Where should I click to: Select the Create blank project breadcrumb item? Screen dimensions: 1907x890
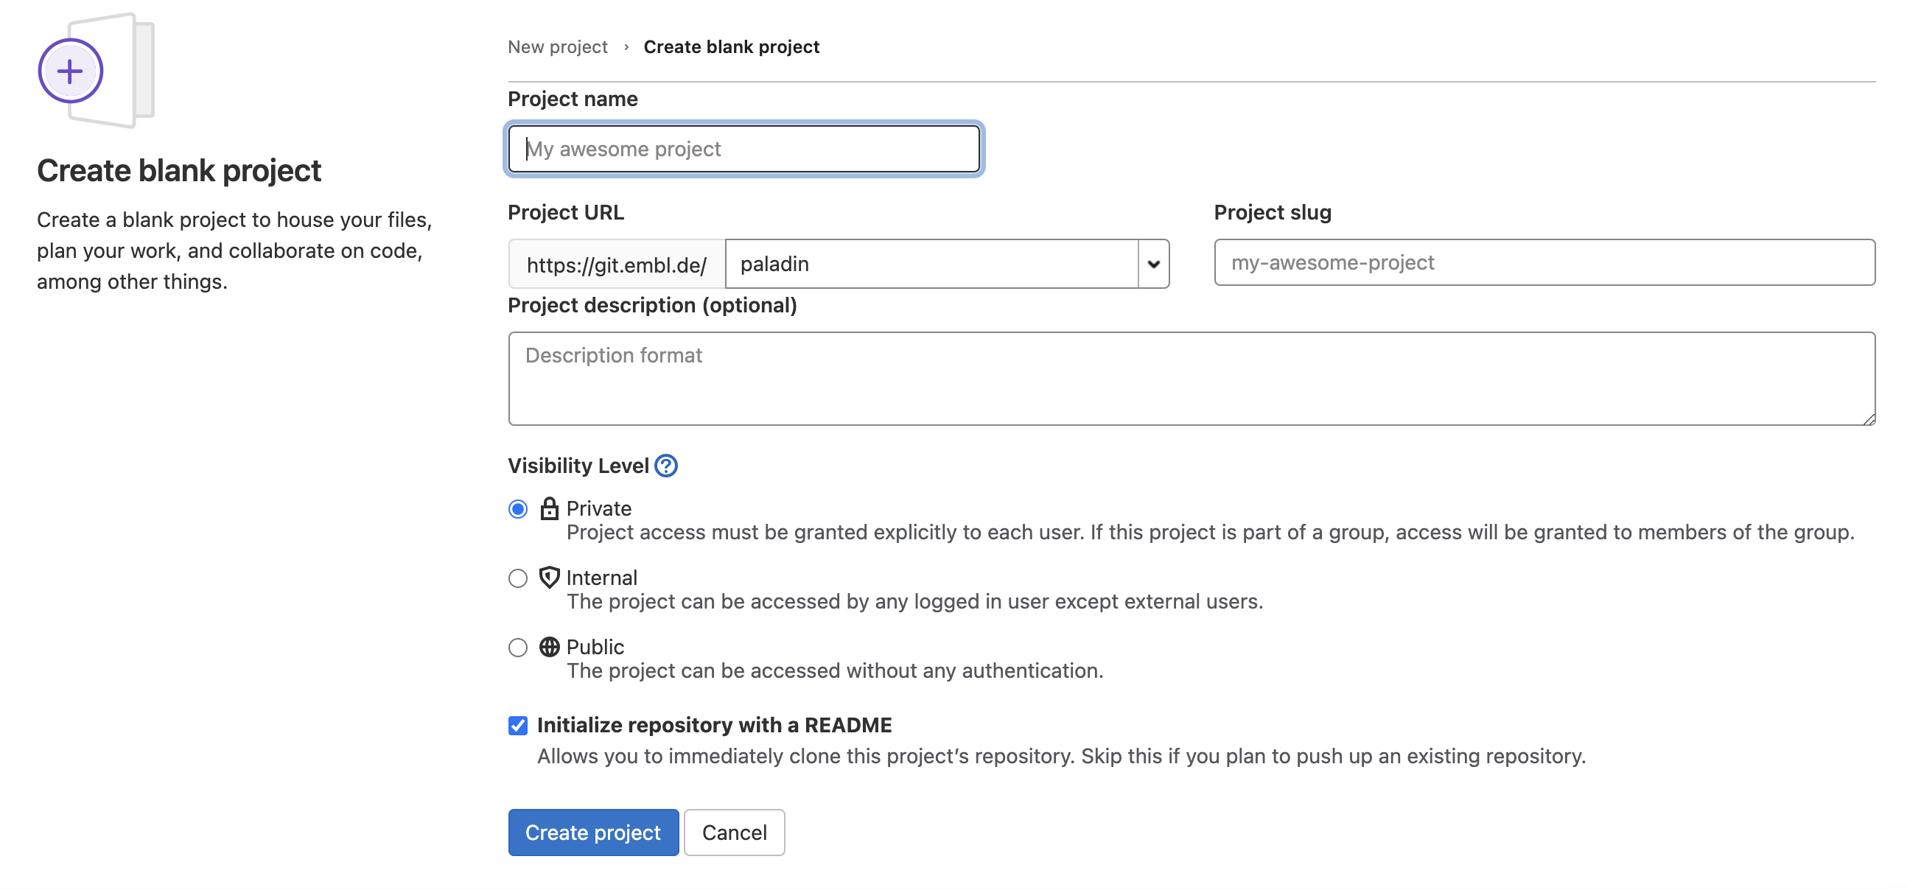pos(732,46)
